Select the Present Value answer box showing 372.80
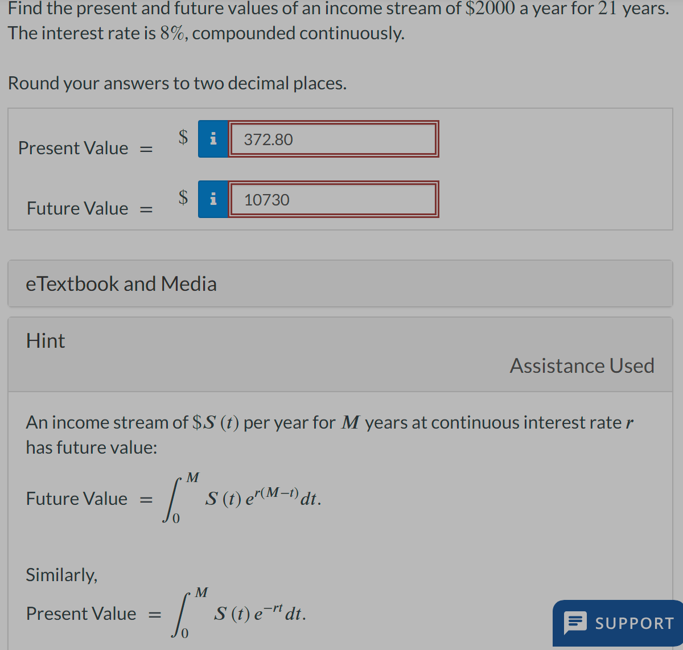 [334, 139]
